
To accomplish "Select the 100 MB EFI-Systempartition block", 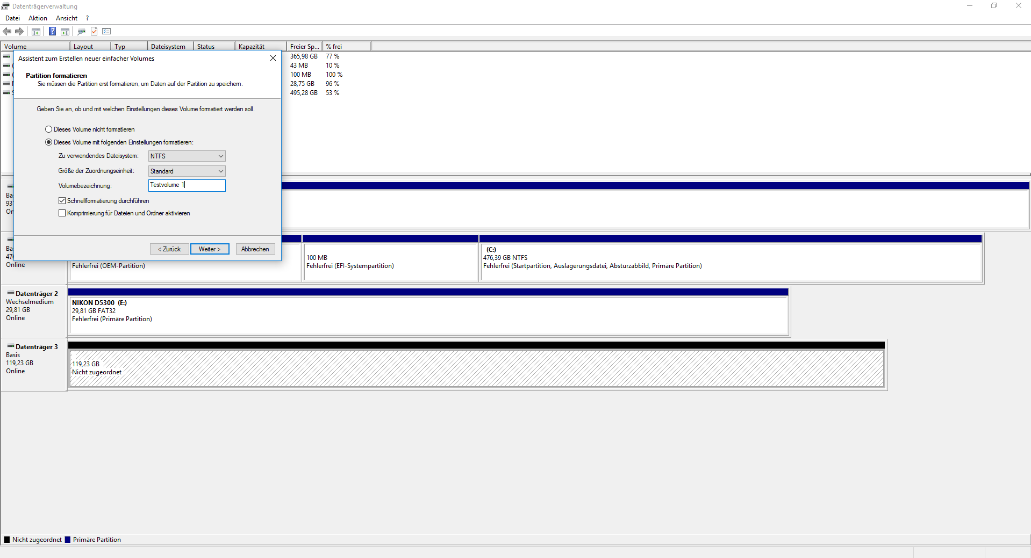I will tap(390, 258).
